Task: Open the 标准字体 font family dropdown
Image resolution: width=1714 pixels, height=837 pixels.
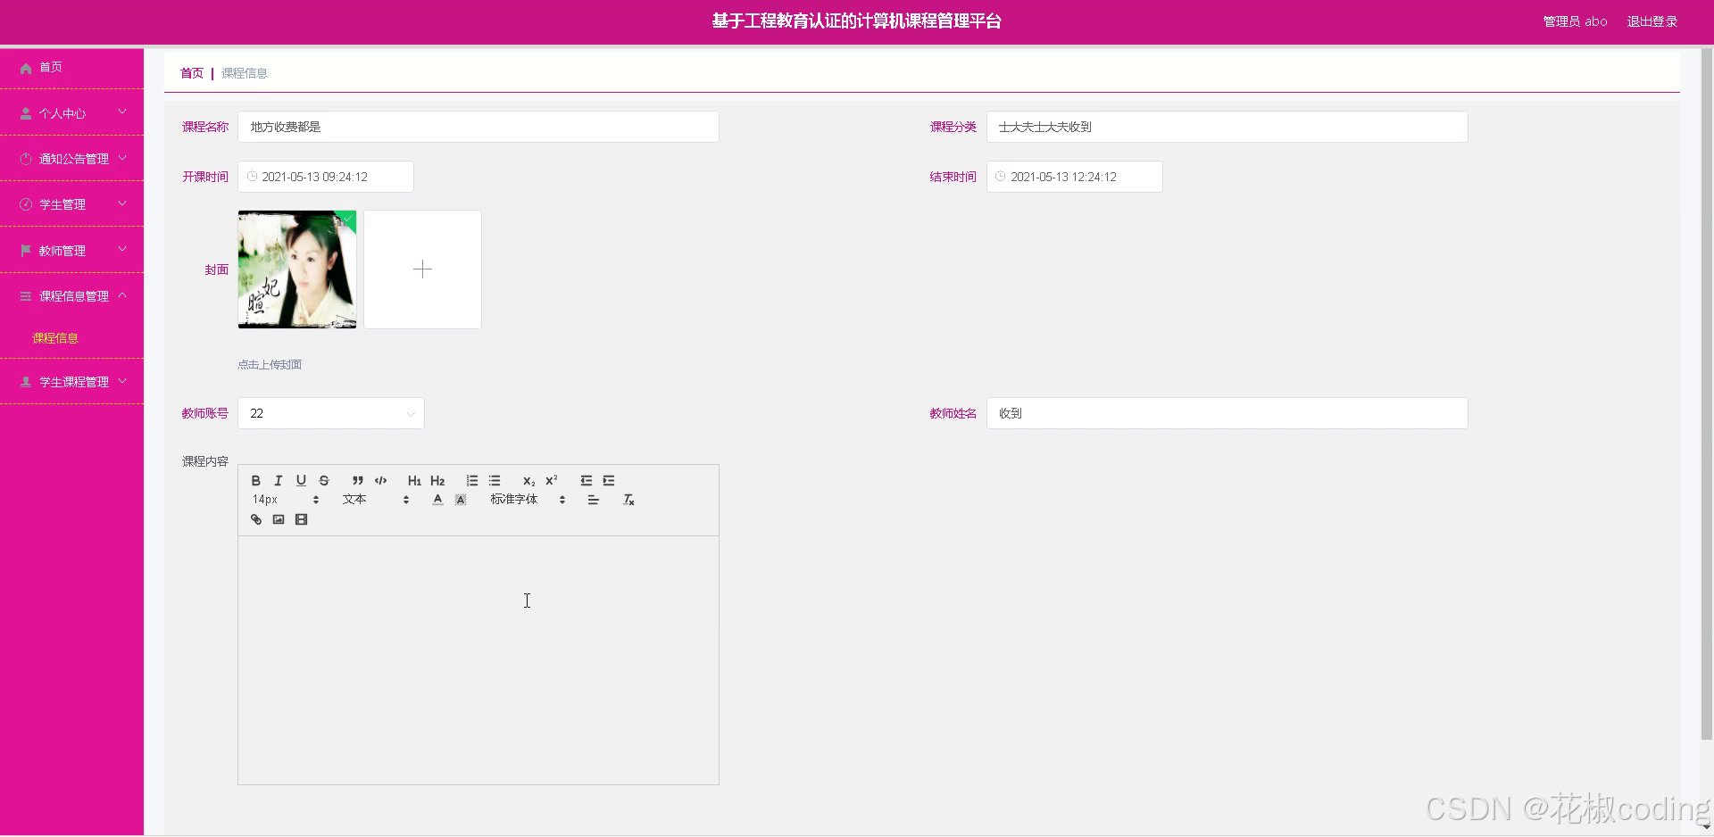Action: coord(528,500)
